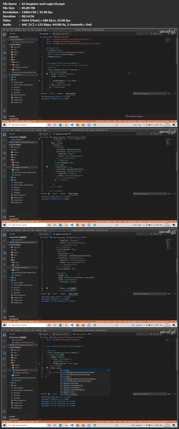Image resolution: width=179 pixels, height=429 pixels.
Task: Click error and warning counts in 00:02:55 status bar
Action: click(x=6, y=121)
